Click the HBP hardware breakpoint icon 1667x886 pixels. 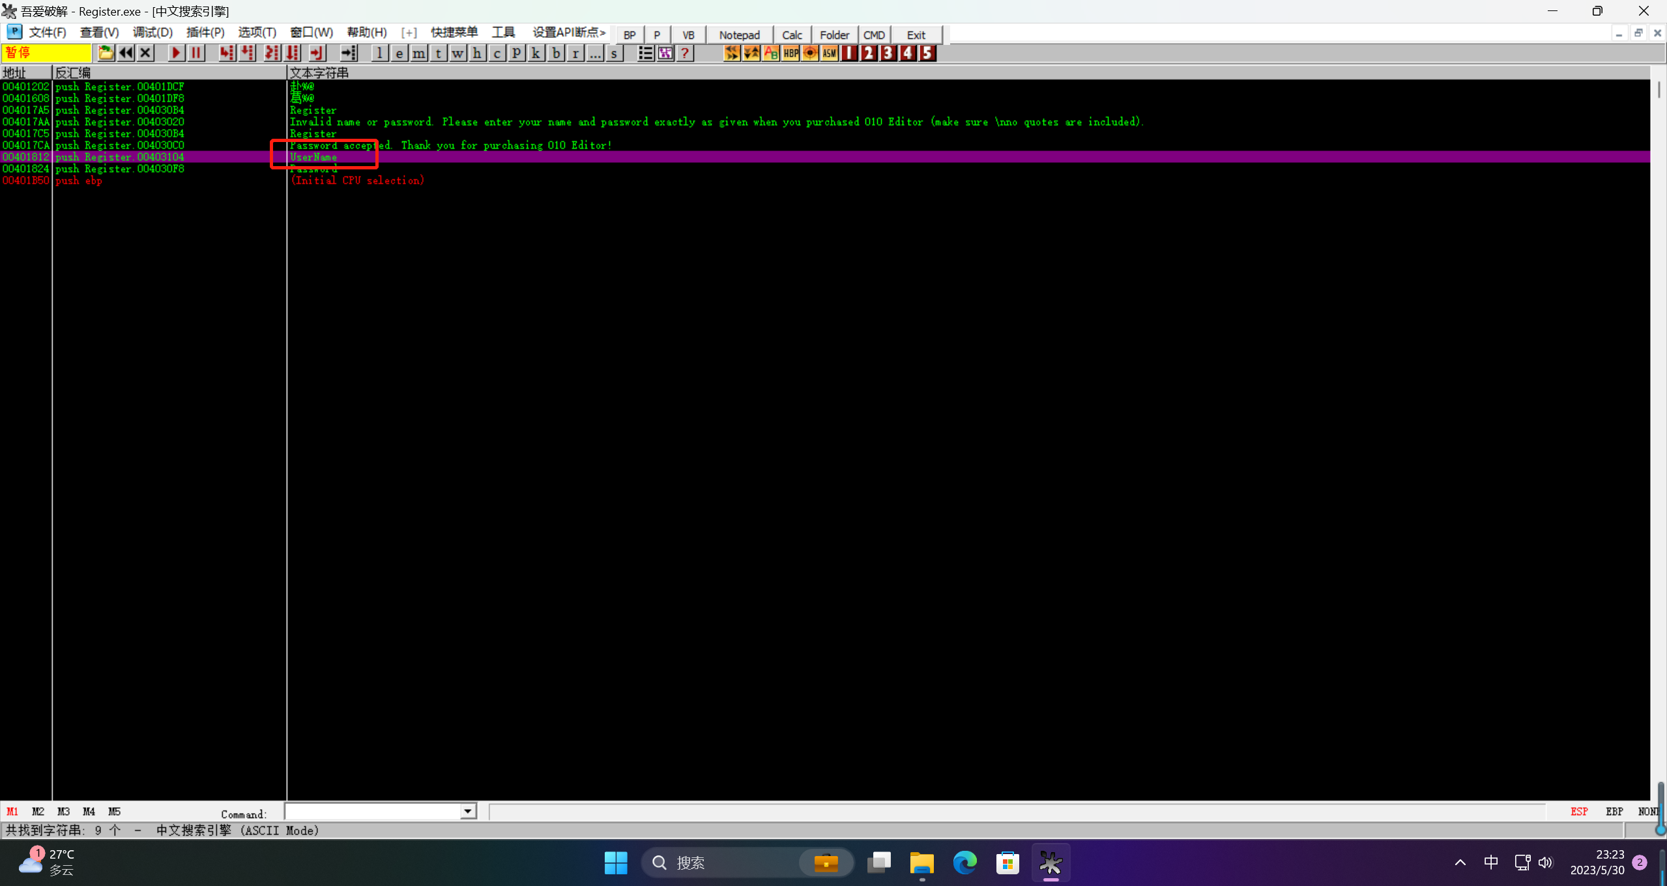pos(790,53)
